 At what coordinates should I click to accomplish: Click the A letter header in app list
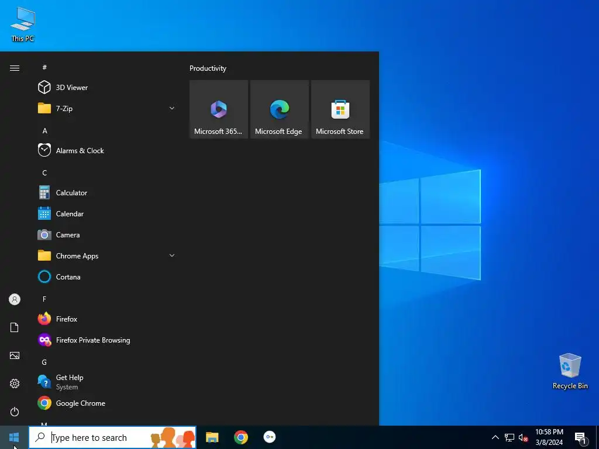44,130
